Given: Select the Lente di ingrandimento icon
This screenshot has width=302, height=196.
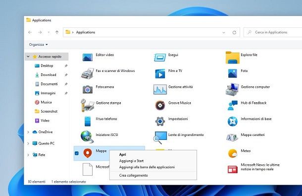Looking at the screenshot, I should (x=160, y=137).
